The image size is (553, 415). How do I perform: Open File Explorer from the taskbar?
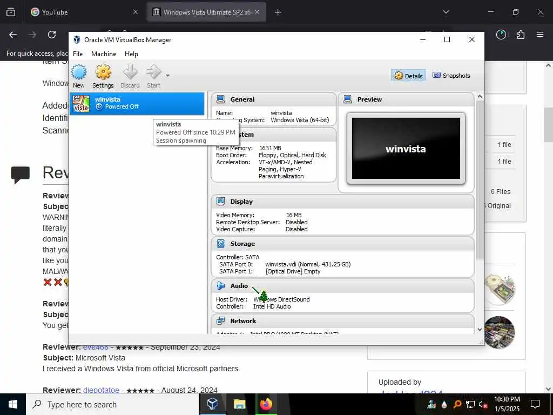[239, 404]
